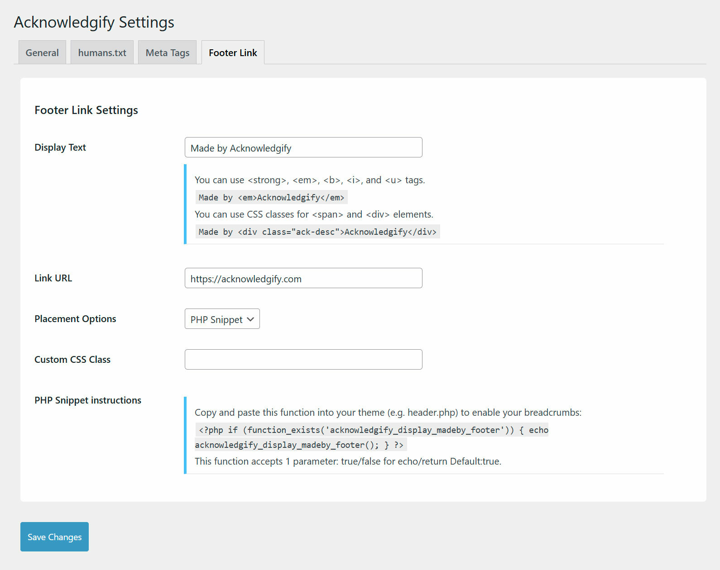Save the settings with Save Changes

pos(54,537)
